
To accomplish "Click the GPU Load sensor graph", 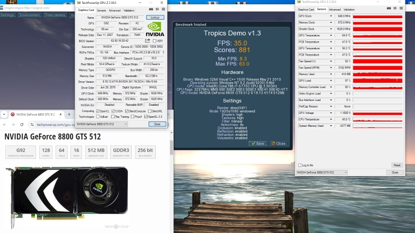I will 378,80.
